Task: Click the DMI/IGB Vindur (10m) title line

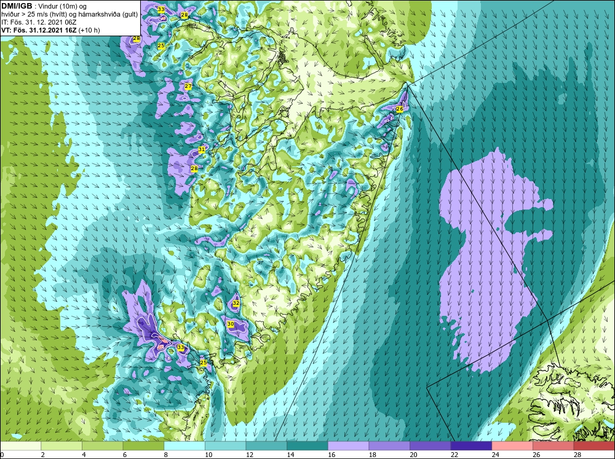Action: pos(45,6)
